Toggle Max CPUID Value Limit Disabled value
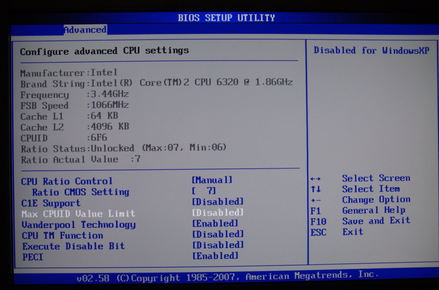The height and width of the screenshot is (290, 439). pyautogui.click(x=217, y=212)
